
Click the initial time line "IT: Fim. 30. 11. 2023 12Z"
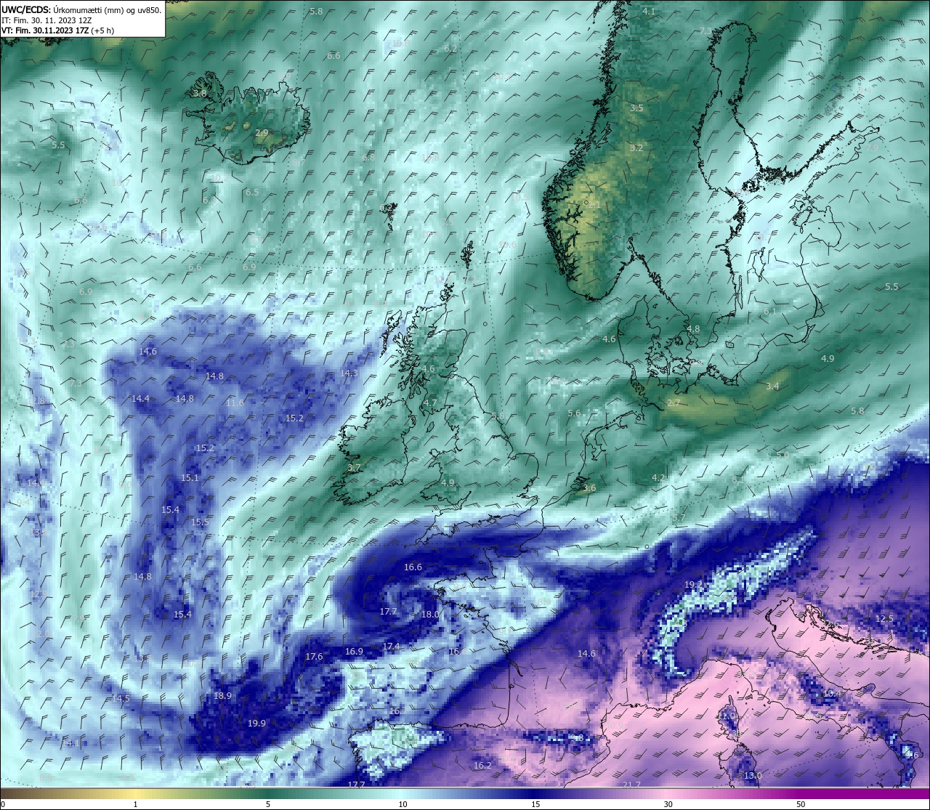[46, 20]
